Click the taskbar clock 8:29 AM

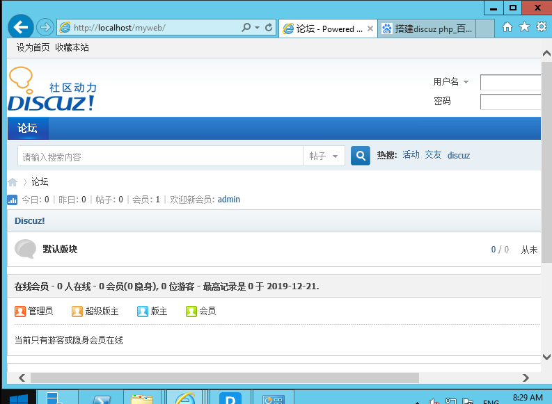(x=528, y=398)
